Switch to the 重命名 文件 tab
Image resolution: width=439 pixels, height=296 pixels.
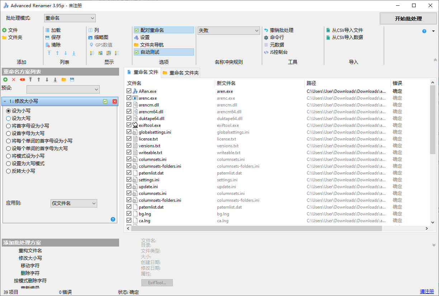tap(142, 72)
